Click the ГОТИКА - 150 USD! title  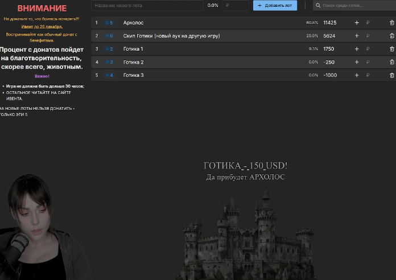coord(245,166)
